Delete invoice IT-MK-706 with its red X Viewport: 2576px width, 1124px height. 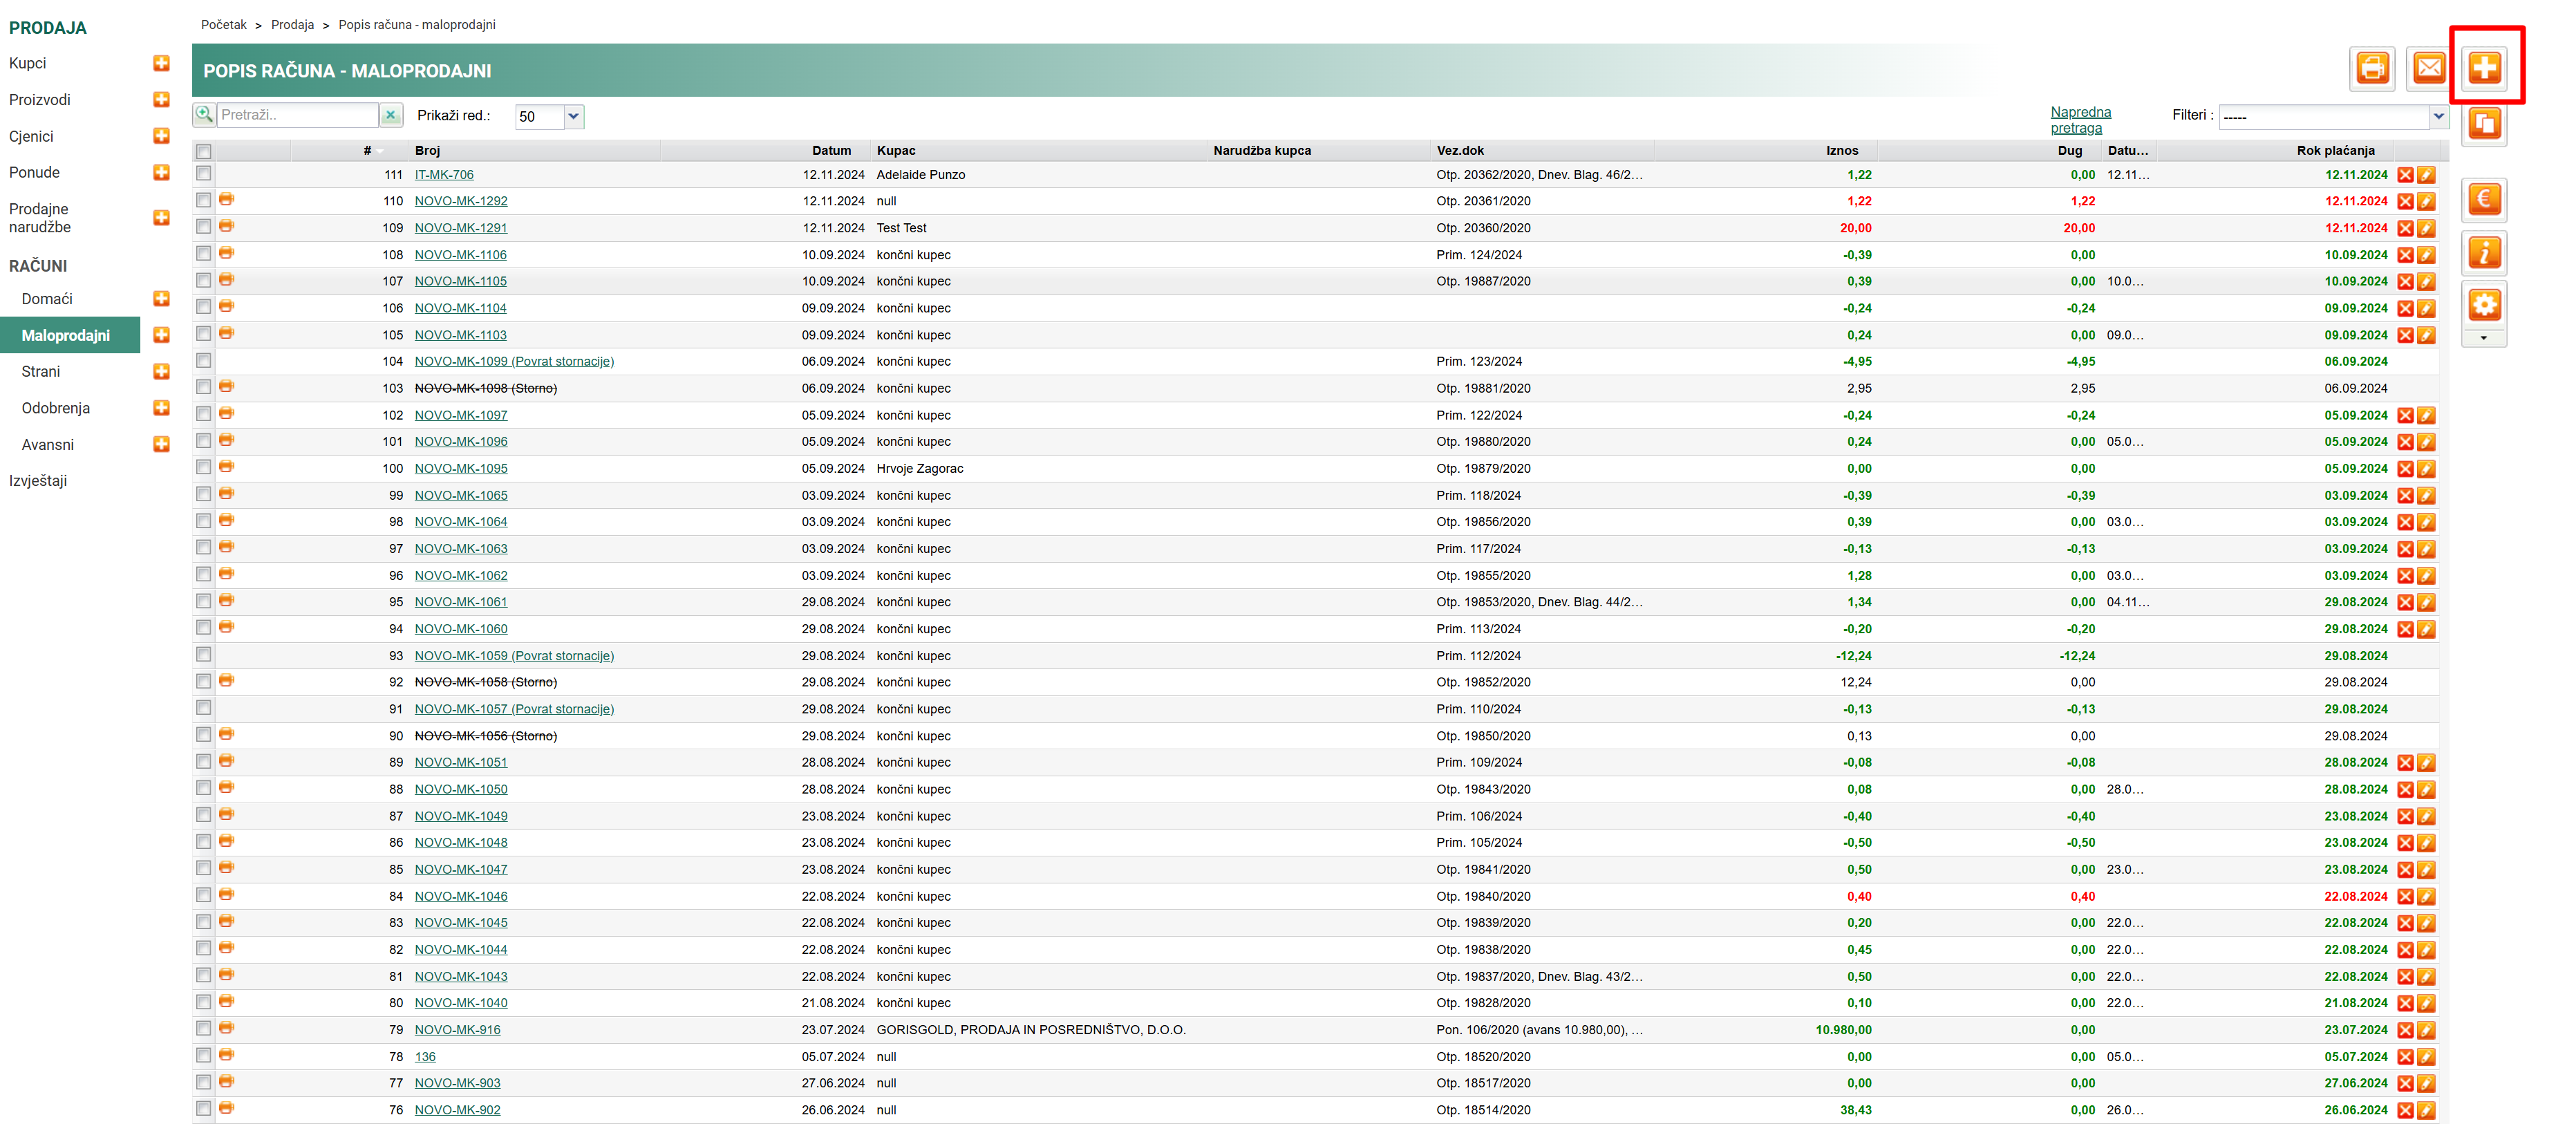[2405, 175]
